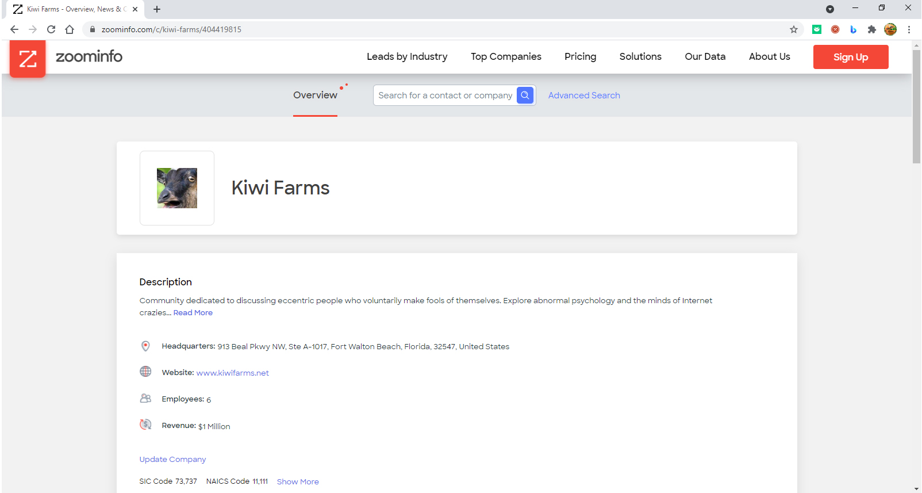Click the Sign Up button
The width and height of the screenshot is (922, 493).
tap(851, 57)
